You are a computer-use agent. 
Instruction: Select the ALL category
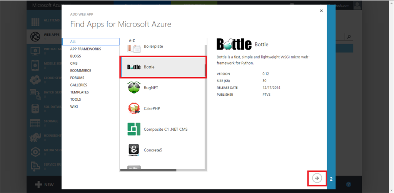point(90,42)
